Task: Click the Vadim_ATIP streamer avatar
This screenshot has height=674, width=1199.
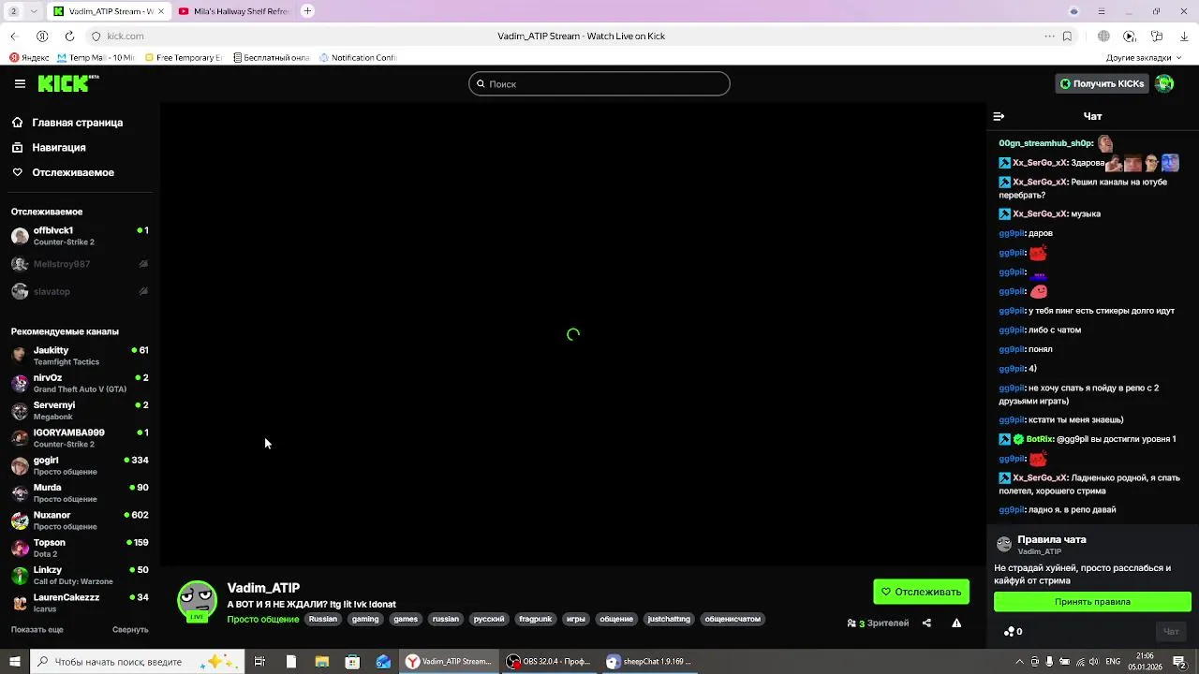Action: (x=198, y=601)
